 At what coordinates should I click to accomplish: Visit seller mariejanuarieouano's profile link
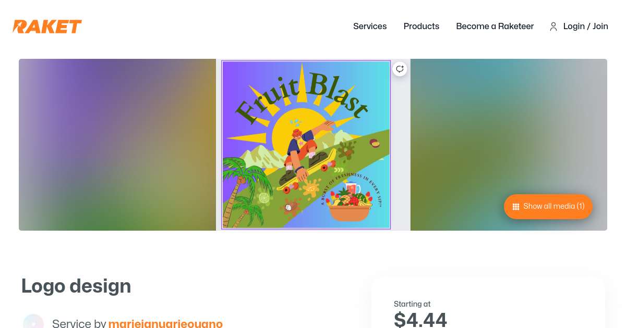click(165, 323)
